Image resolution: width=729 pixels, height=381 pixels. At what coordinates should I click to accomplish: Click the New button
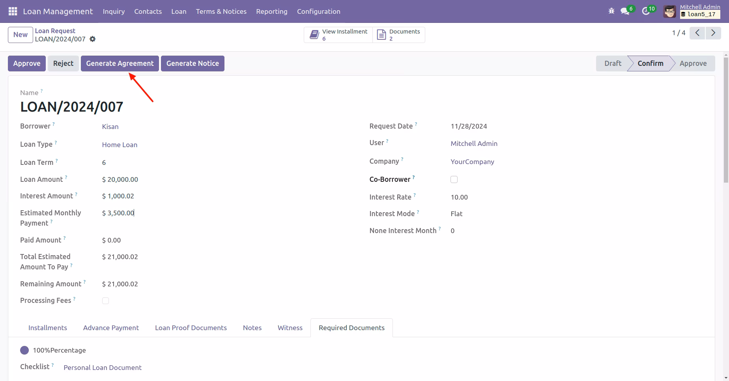21,35
